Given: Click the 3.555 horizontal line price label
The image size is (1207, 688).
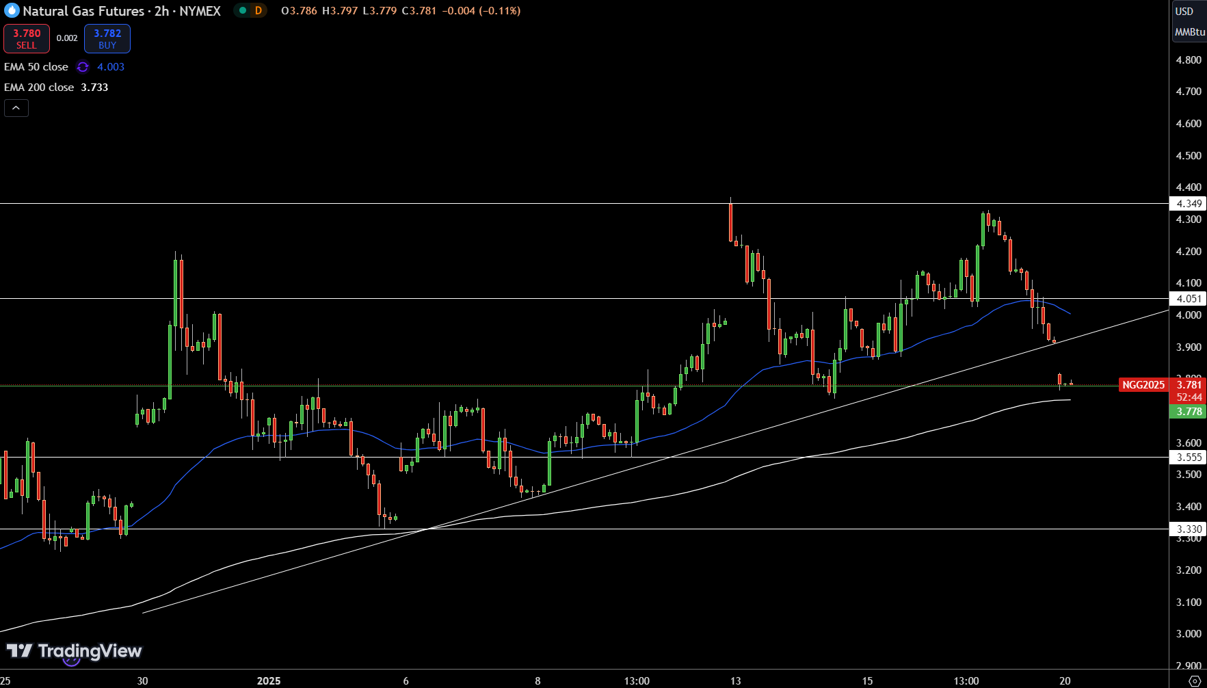Looking at the screenshot, I should pyautogui.click(x=1189, y=458).
